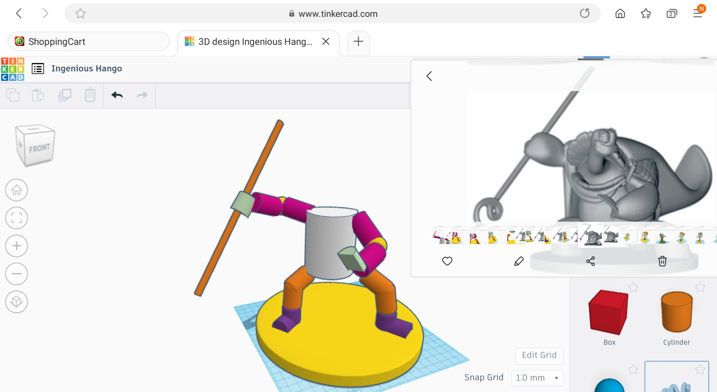Open the designs list icon
This screenshot has height=392, width=717.
[38, 69]
